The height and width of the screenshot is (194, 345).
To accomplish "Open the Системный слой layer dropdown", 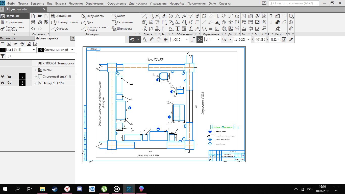I will [72, 50].
